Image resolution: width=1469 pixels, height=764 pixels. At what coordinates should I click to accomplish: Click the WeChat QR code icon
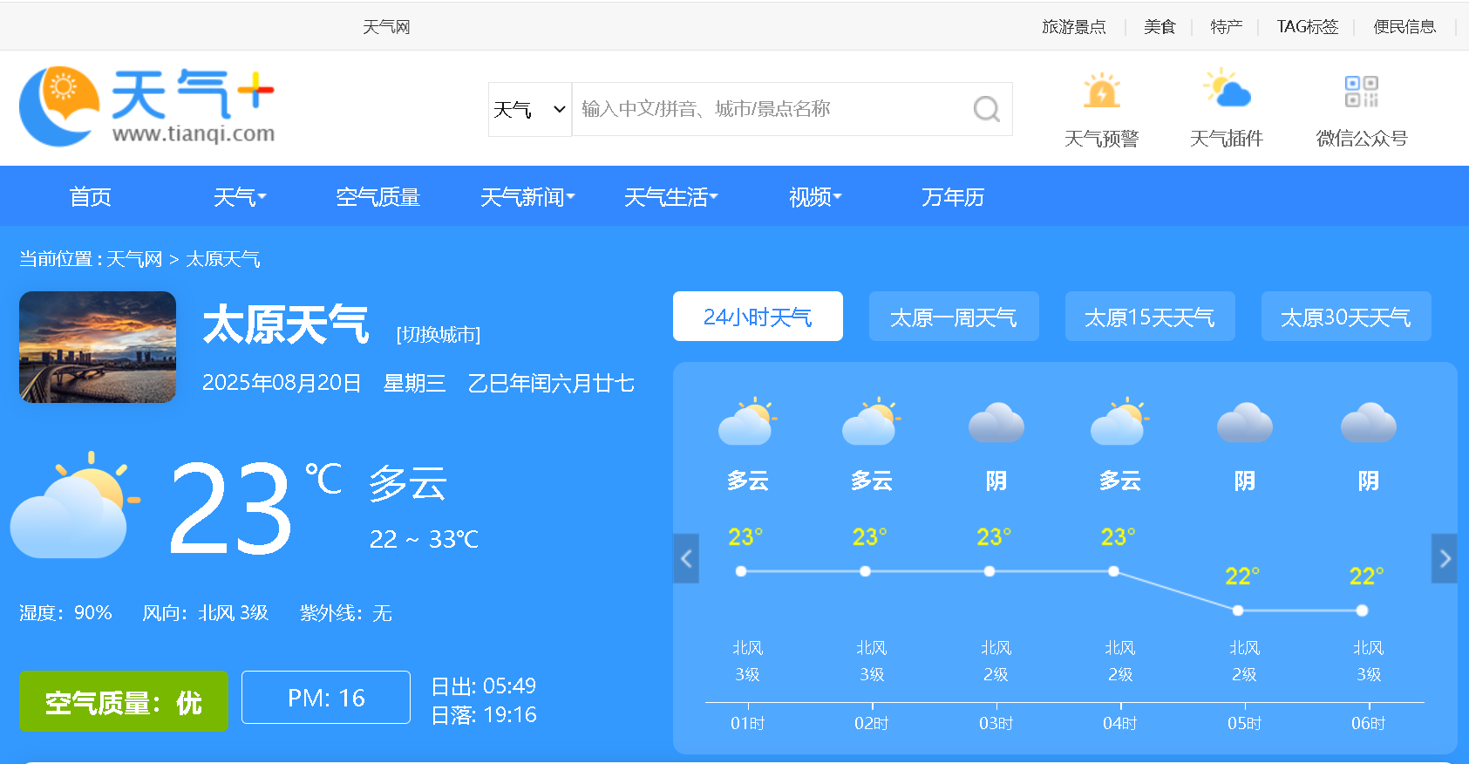1361,92
